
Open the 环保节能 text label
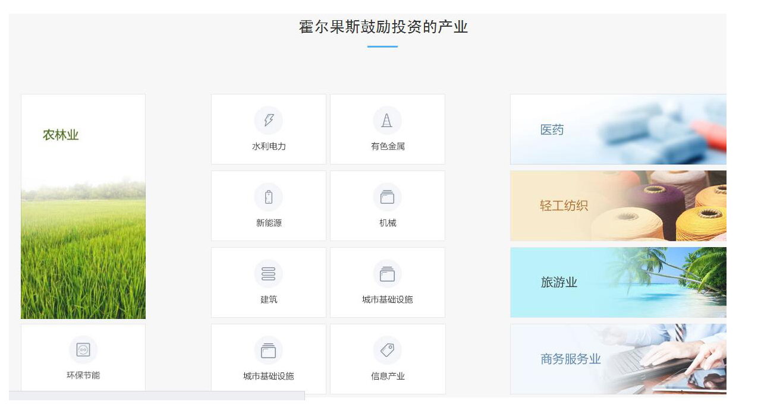[83, 375]
